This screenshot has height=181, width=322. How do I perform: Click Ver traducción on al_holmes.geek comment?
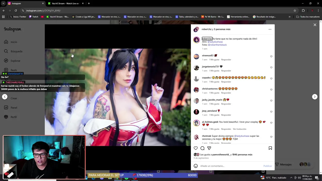pos(239,129)
